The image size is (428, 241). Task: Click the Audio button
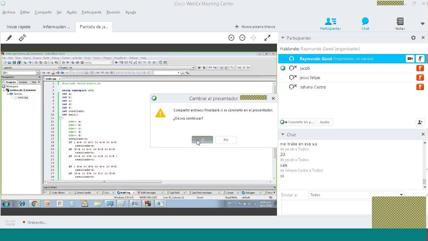(325, 122)
